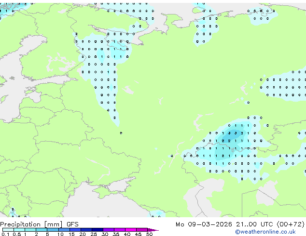Select the 30–35 mm purple legend segment

pyautogui.click(x=109, y=230)
